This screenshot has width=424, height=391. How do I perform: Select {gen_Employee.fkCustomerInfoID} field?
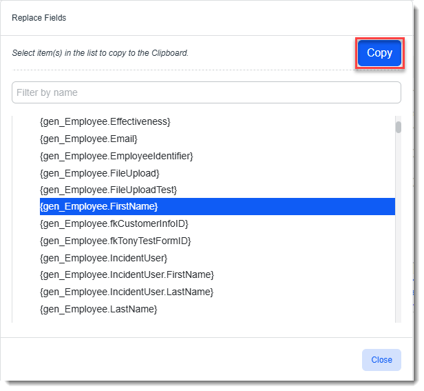[114, 223]
